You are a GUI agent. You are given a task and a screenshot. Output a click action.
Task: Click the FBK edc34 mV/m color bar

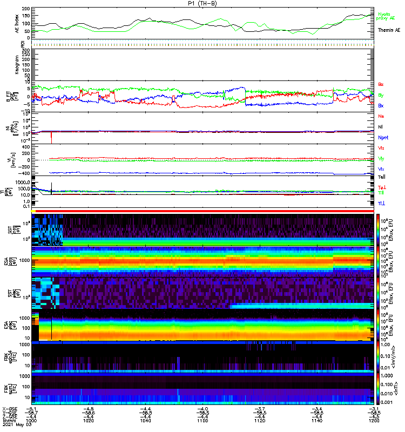coord(378,357)
